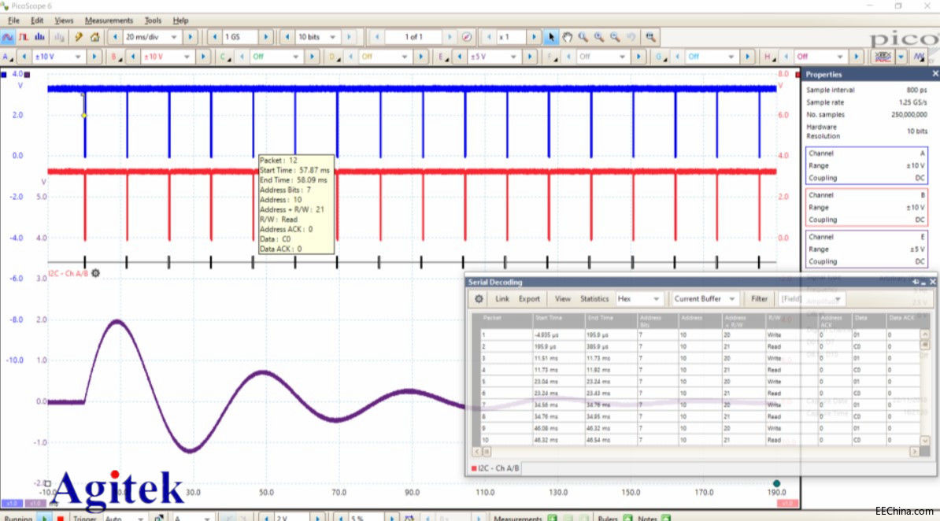Click Serial Decoding vertical scrollbar down arrow
The image size is (940, 521).
coord(924,441)
